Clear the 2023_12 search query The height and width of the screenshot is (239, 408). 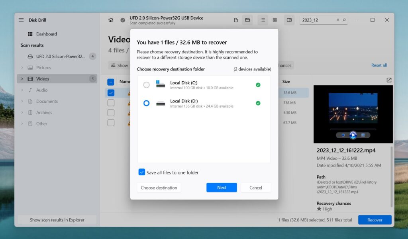338,20
